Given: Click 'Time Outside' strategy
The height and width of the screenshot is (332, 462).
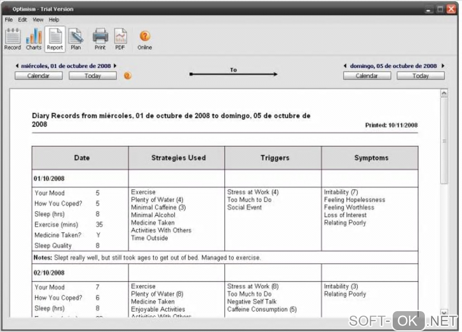Looking at the screenshot, I should [x=149, y=238].
